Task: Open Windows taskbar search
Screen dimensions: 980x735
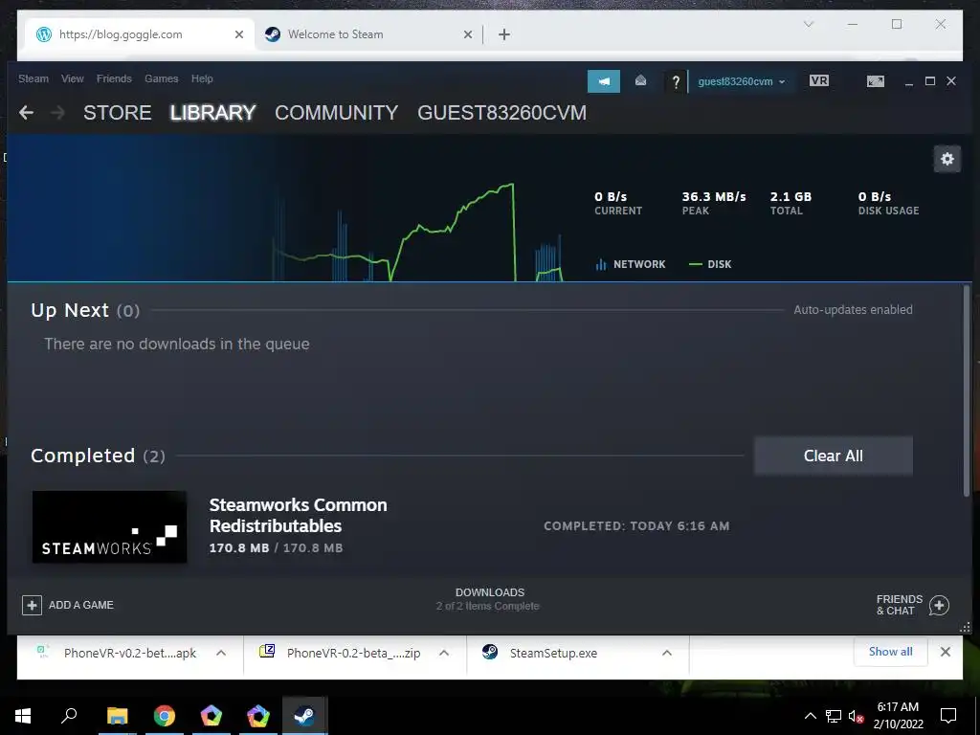Action: pos(69,716)
